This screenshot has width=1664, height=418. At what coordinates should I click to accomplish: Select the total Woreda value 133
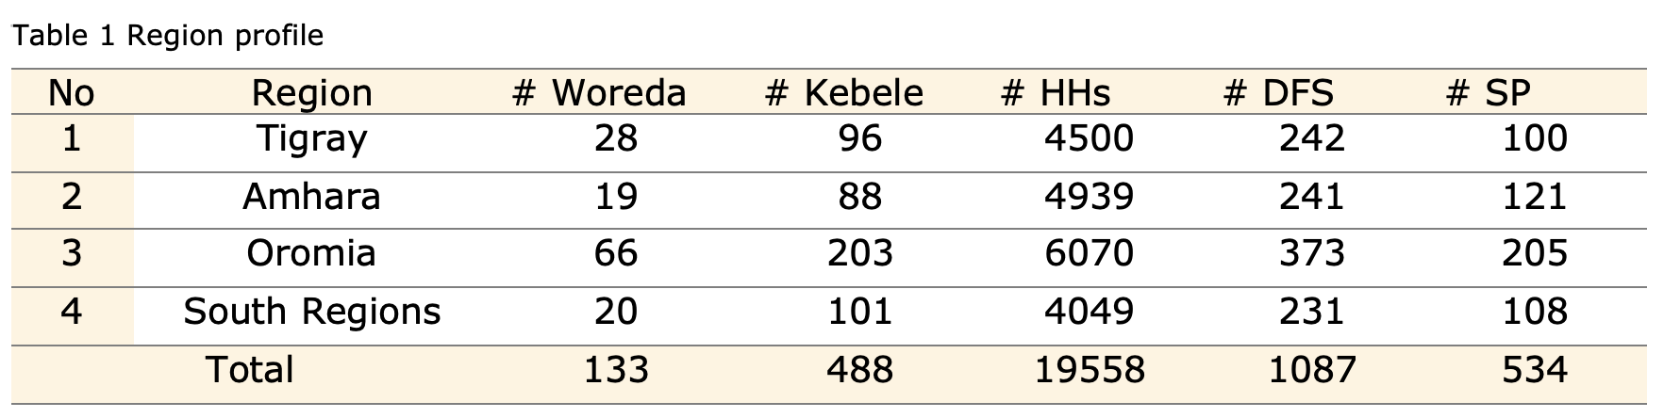click(x=616, y=369)
